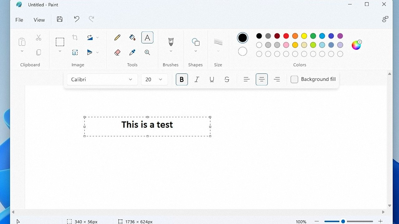399x224 pixels.
Task: Open the File menu
Action: click(19, 20)
